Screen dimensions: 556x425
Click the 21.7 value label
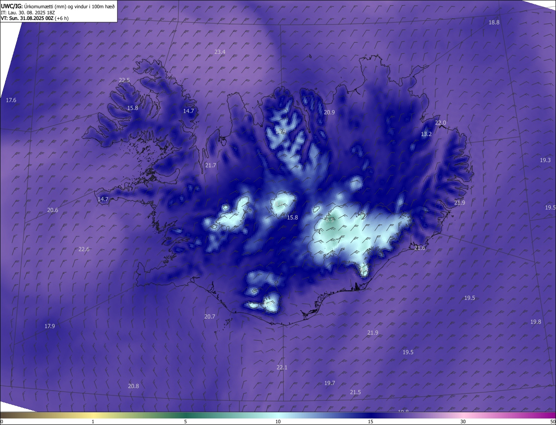click(210, 166)
